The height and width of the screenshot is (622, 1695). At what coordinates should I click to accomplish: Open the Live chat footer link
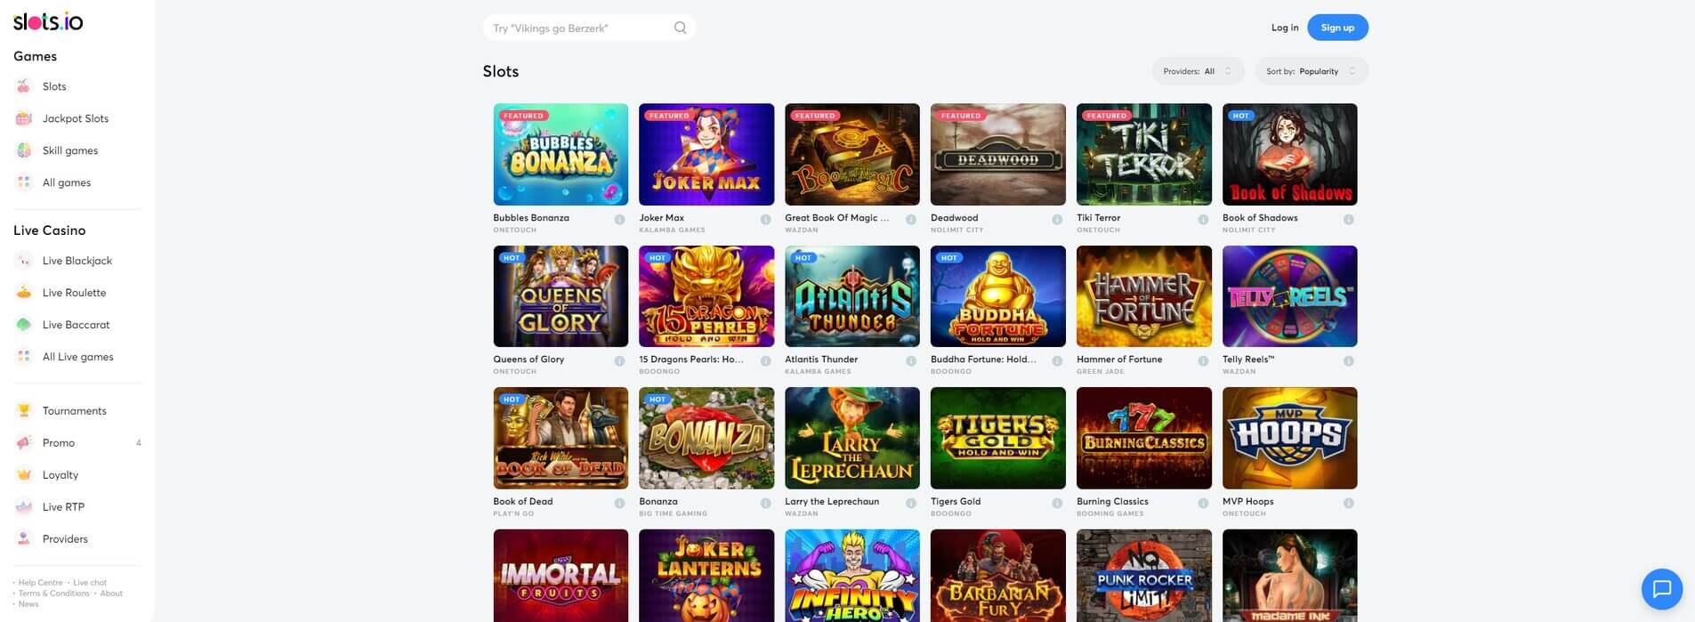[90, 583]
